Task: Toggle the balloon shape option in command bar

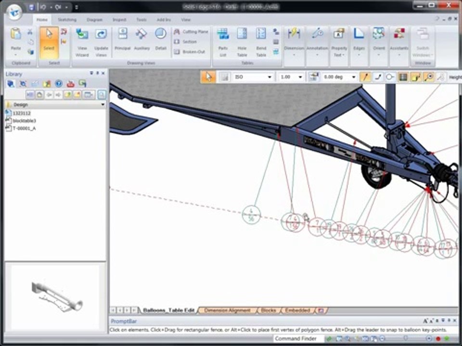Action: pos(390,77)
